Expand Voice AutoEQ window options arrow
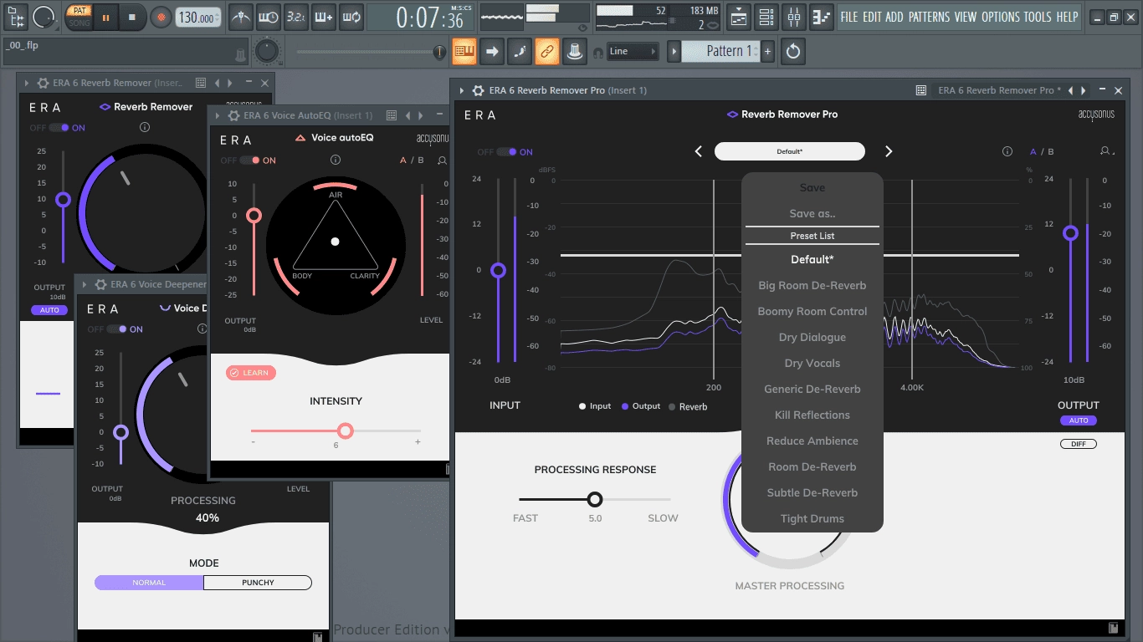This screenshot has height=642, width=1143. [x=216, y=115]
